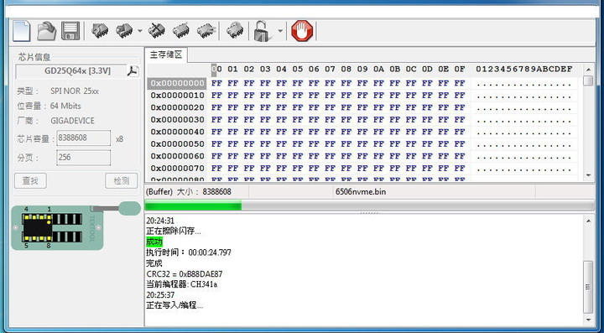Select address row 0x00000010
Image resolution: width=604 pixels, height=333 pixels.
point(177,95)
